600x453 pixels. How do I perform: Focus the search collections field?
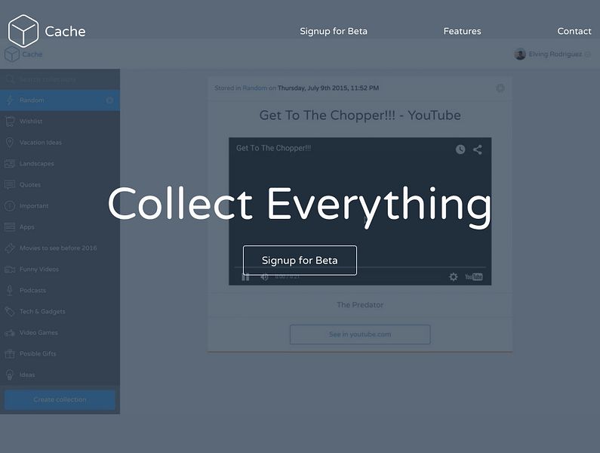click(60, 79)
